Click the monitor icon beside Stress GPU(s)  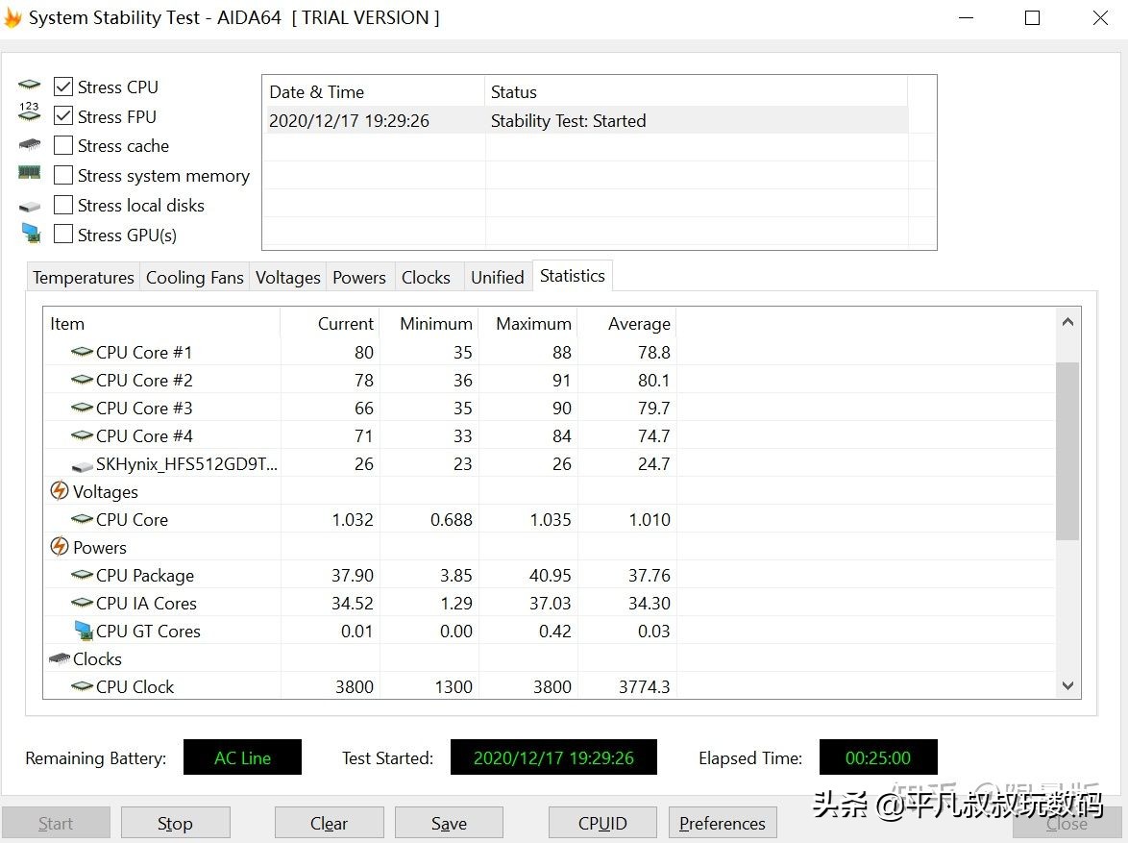[x=31, y=233]
